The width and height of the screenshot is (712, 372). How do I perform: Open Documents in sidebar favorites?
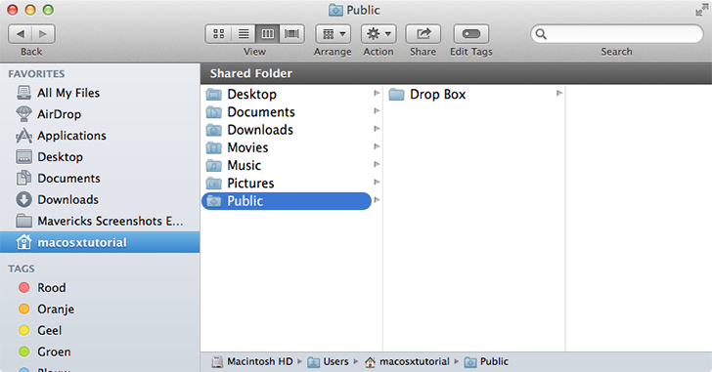100,178
